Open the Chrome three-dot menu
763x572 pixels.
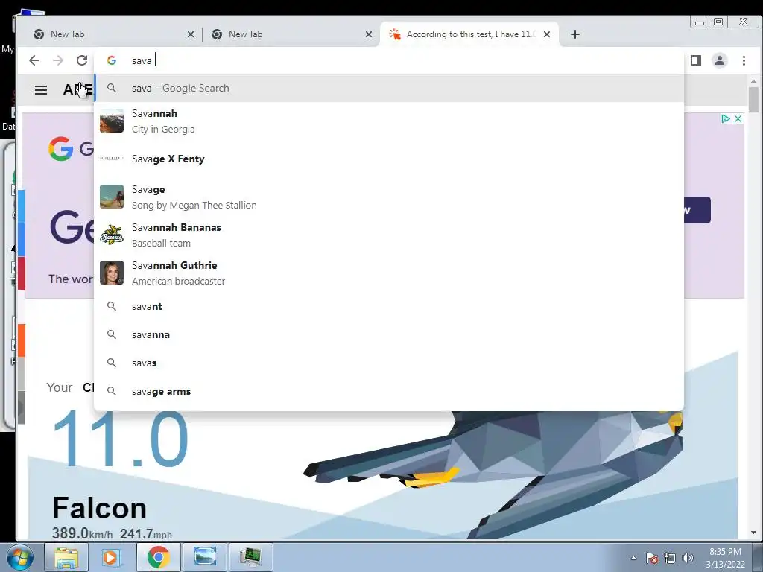click(x=744, y=60)
